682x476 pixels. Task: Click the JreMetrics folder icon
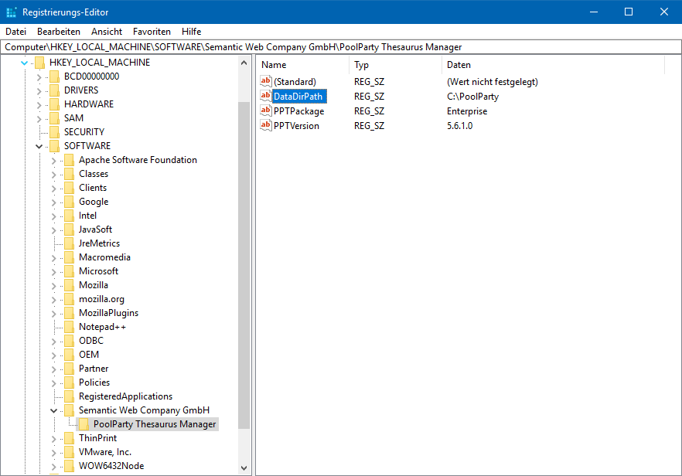[x=69, y=243]
